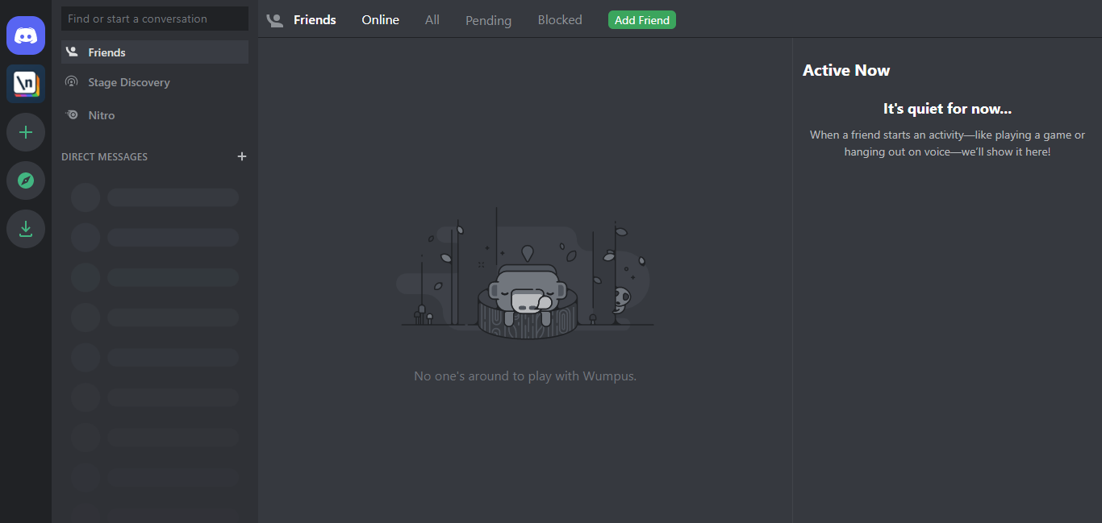Open Explore Public Servers compass icon
The image size is (1102, 523).
[26, 181]
